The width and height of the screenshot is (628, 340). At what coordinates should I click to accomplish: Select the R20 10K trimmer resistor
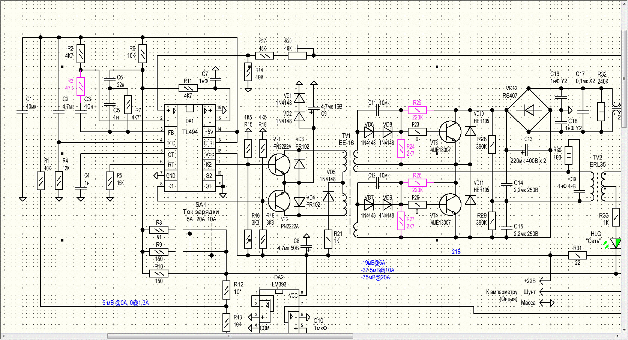tap(297, 55)
